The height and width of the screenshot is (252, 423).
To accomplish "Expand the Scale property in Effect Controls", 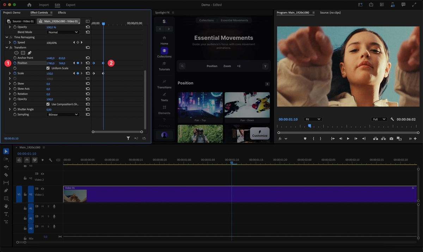I will pos(10,73).
